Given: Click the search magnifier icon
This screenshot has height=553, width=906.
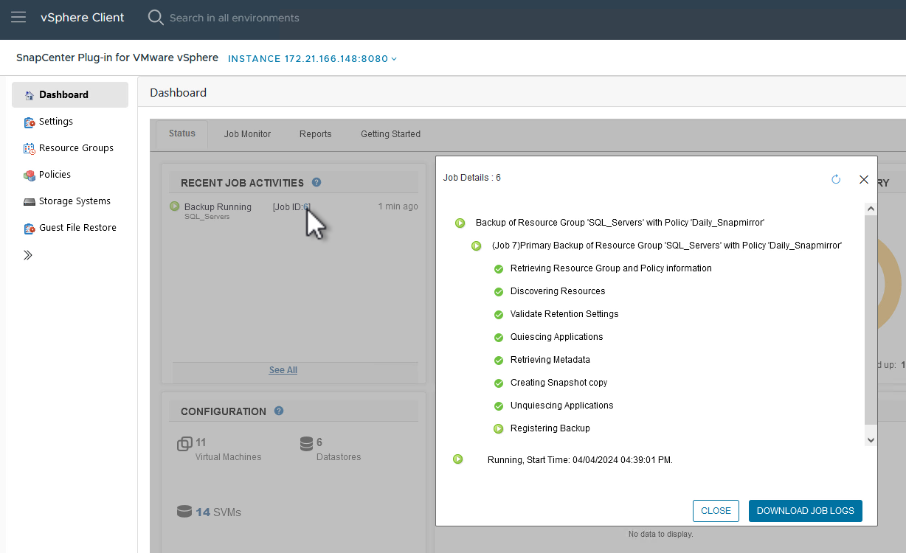Looking at the screenshot, I should click(155, 18).
